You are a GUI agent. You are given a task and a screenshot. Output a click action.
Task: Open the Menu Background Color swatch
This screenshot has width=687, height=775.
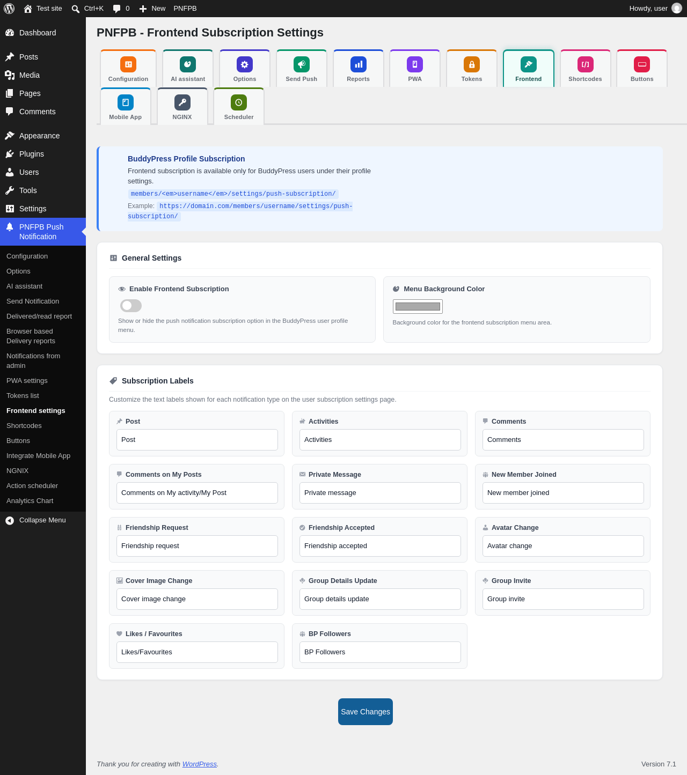tap(418, 307)
